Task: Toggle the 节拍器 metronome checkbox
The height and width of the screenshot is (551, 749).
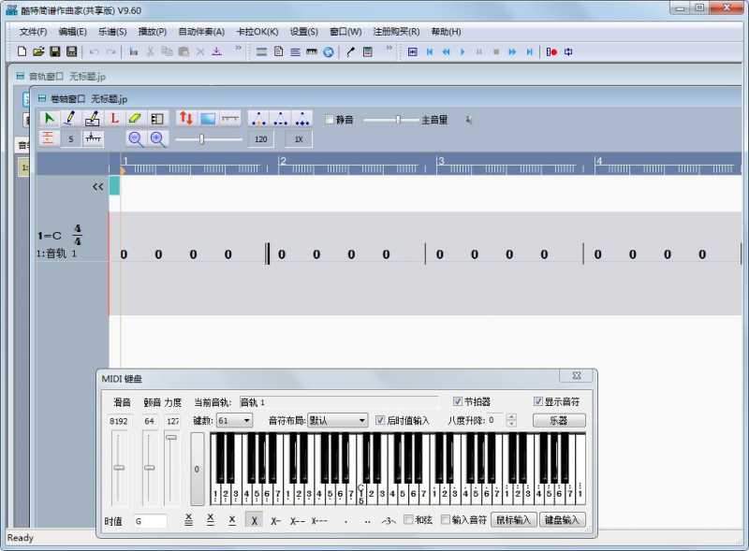Action: (x=458, y=401)
